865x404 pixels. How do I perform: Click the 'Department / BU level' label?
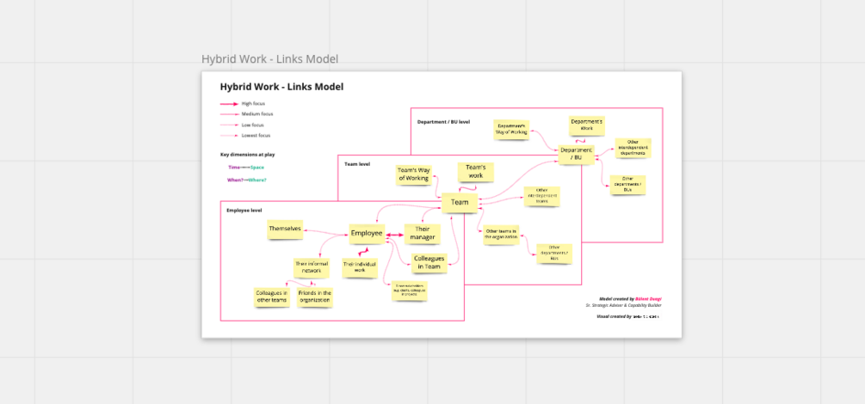pyautogui.click(x=443, y=122)
